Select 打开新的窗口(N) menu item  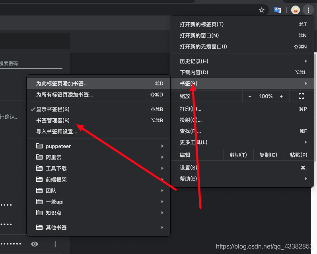tap(242, 35)
